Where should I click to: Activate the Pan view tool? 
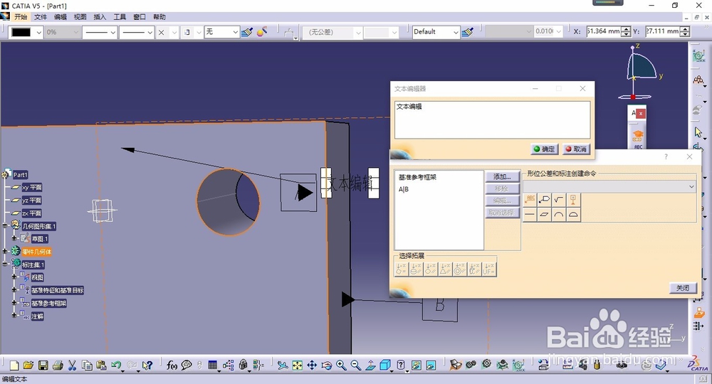click(x=312, y=366)
